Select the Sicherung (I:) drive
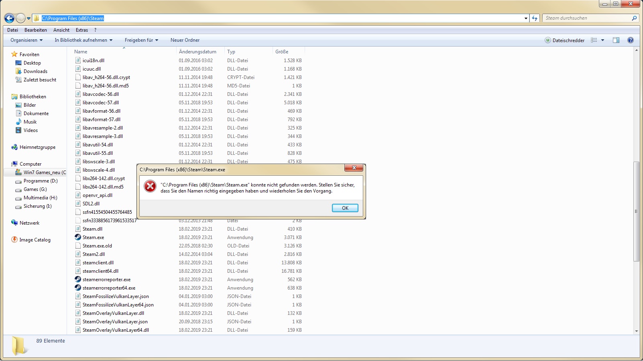The height and width of the screenshot is (361, 643). point(37,206)
